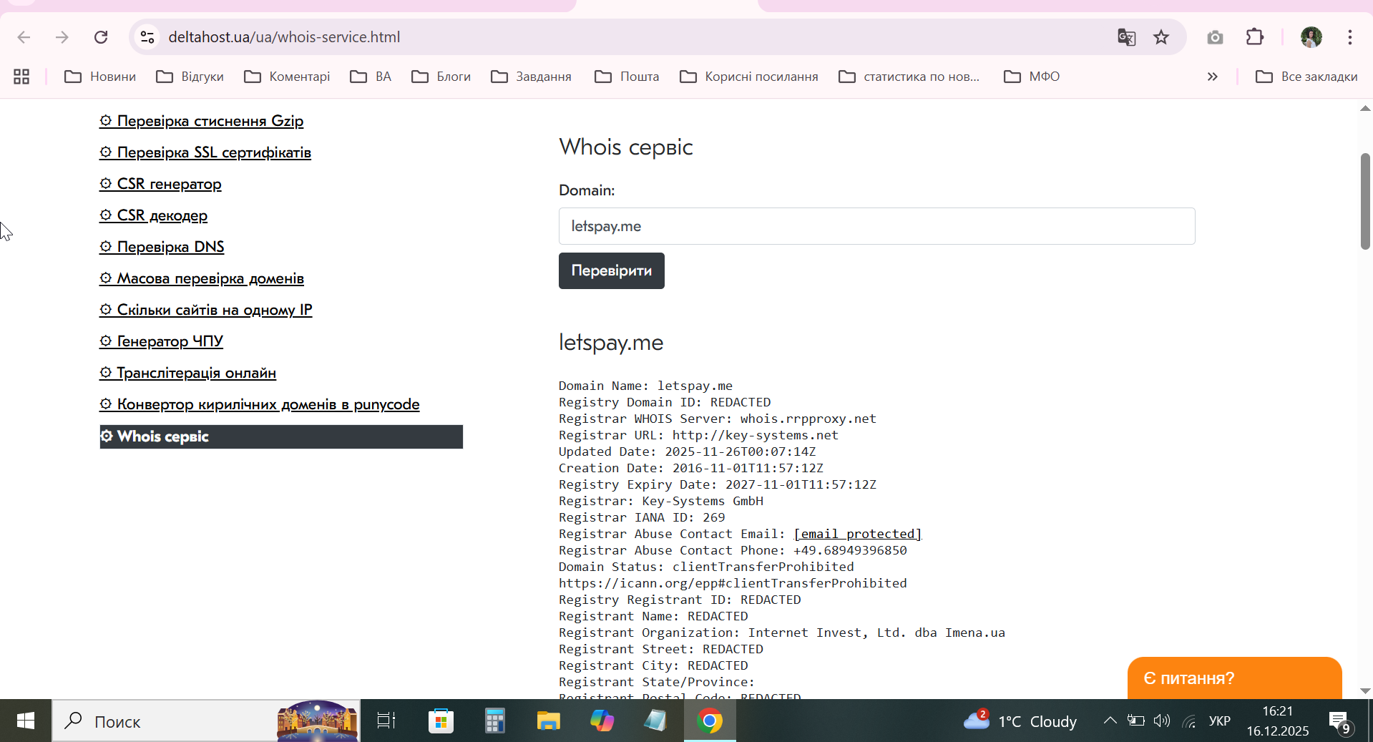This screenshot has width=1373, height=742.
Task: Open Масова перевірка доменів tool
Action: (202, 278)
